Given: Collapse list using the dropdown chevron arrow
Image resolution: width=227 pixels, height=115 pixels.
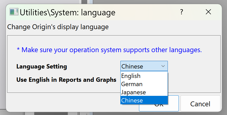Looking at the screenshot, I should tap(163, 66).
